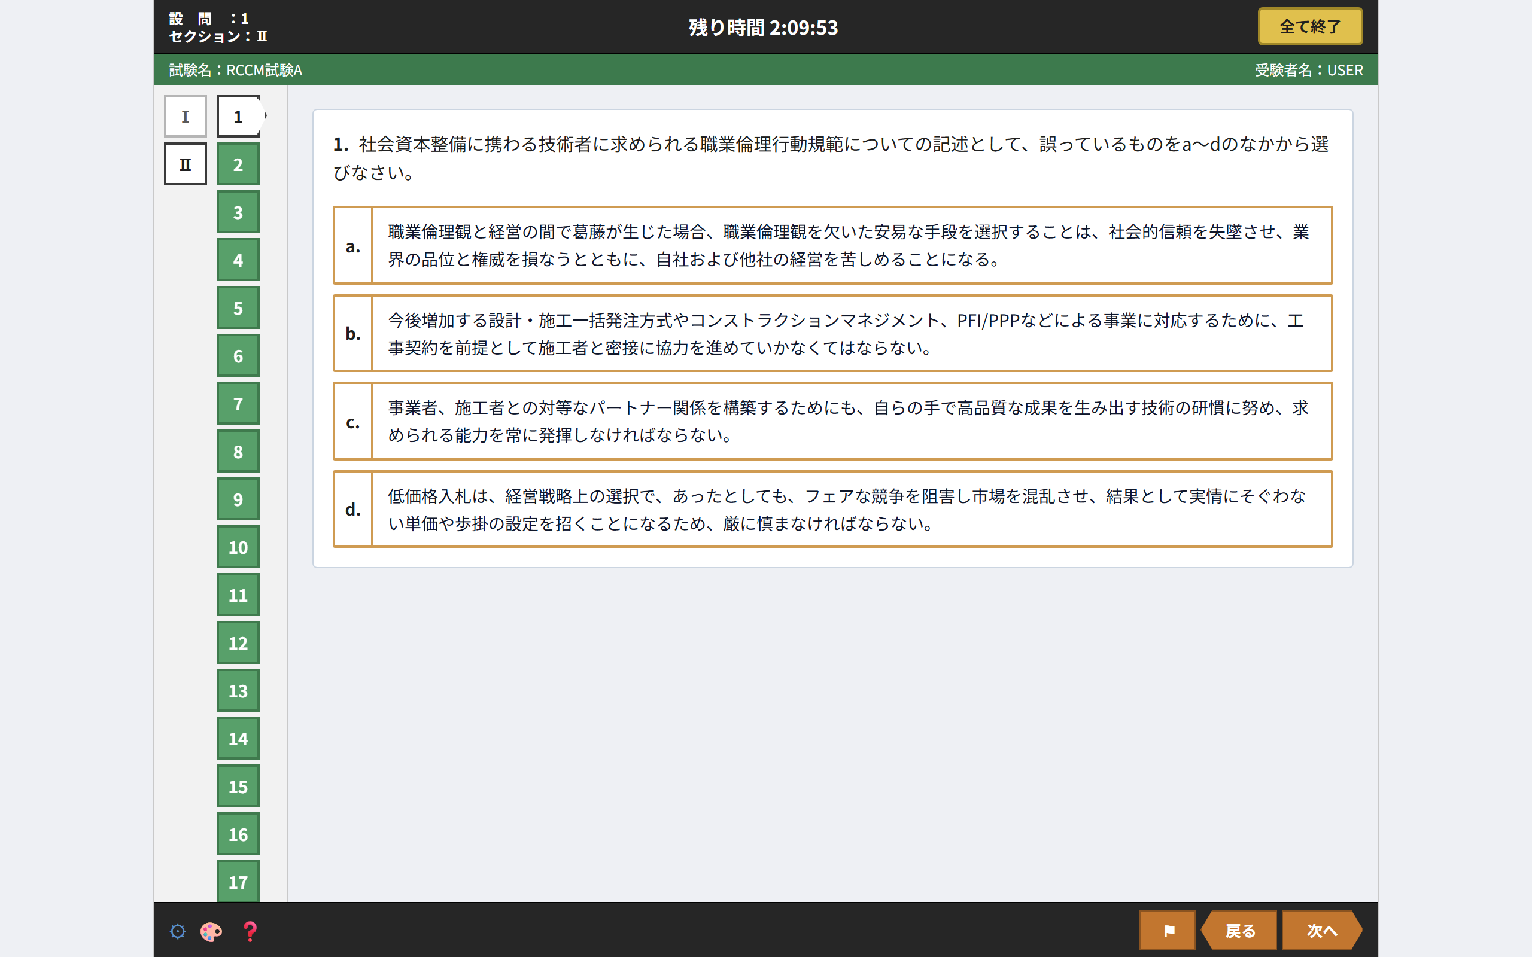Jump to question 9
Image resolution: width=1532 pixels, height=957 pixels.
pyautogui.click(x=239, y=499)
